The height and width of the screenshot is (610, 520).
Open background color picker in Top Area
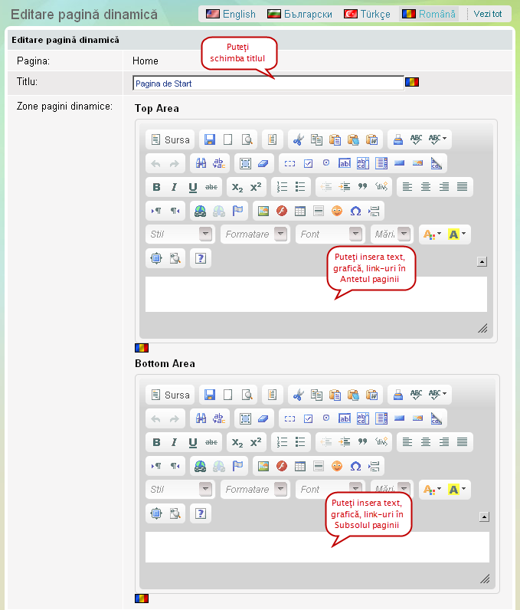(458, 234)
